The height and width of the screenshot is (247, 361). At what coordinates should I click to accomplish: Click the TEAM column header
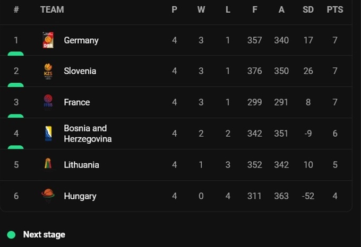[x=52, y=10]
